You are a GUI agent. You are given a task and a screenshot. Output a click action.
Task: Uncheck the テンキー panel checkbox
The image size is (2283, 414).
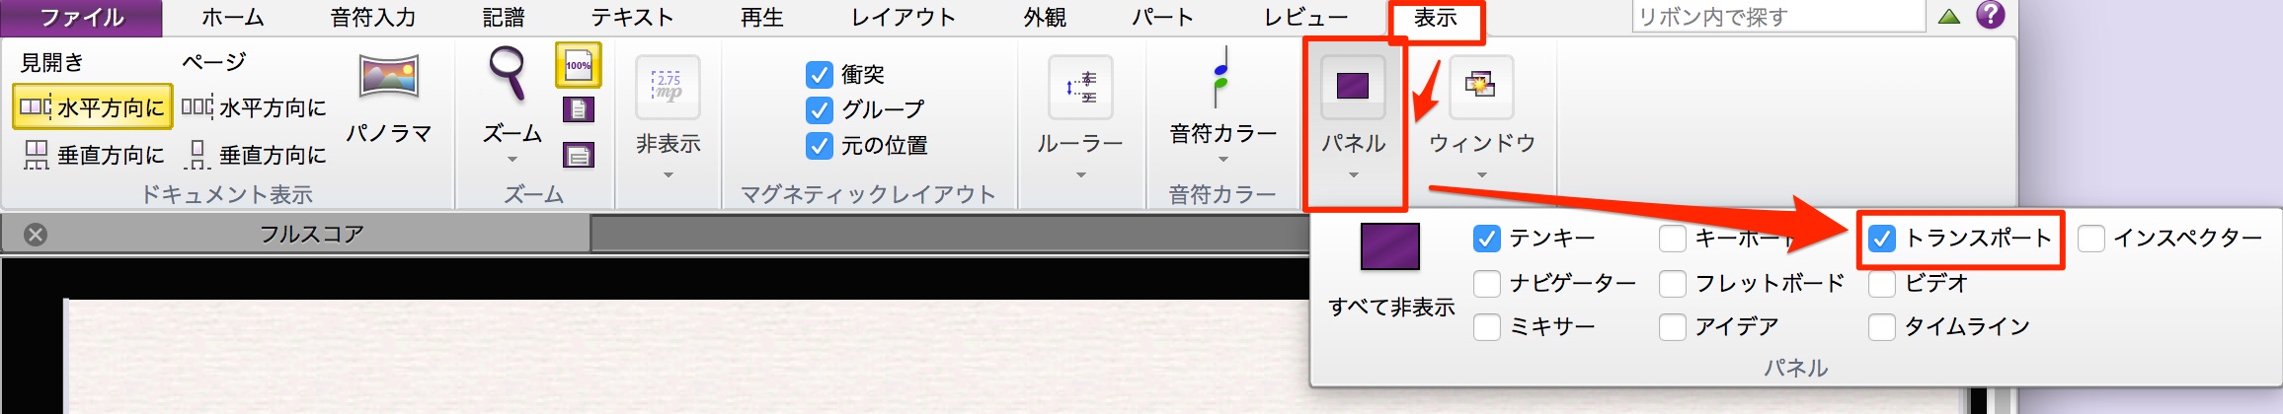pyautogui.click(x=1486, y=239)
